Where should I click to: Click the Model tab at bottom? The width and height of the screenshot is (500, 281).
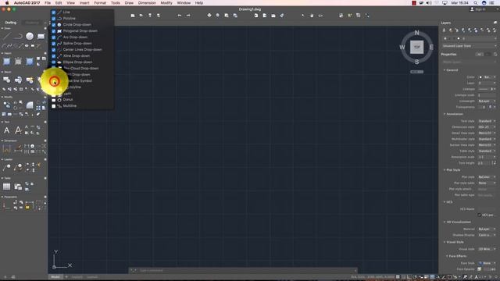click(55, 277)
